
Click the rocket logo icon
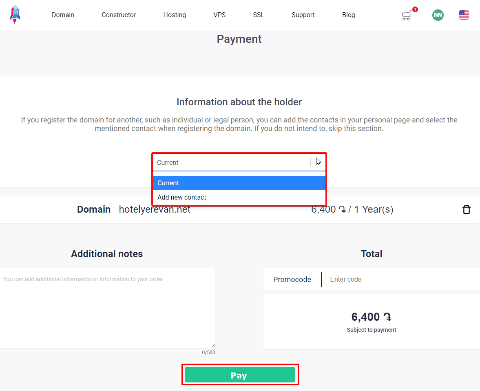pyautogui.click(x=15, y=14)
